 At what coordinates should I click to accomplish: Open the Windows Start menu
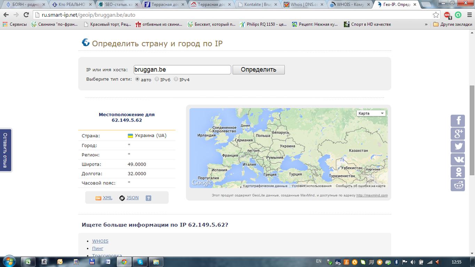pos(9,261)
